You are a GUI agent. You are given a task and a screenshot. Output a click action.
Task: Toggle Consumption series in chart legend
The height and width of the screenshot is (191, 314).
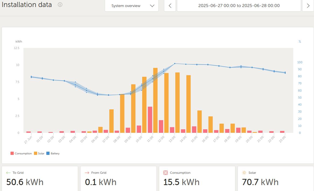pos(21,153)
